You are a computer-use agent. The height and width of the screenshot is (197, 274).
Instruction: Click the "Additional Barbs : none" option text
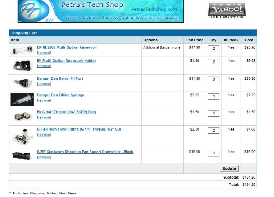click(x=162, y=47)
